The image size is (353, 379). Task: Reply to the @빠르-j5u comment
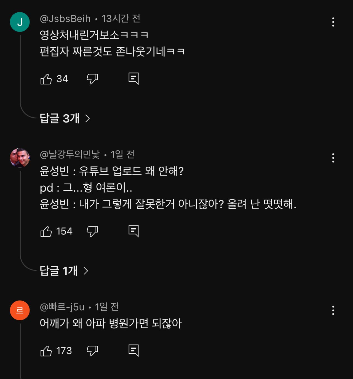click(x=134, y=351)
